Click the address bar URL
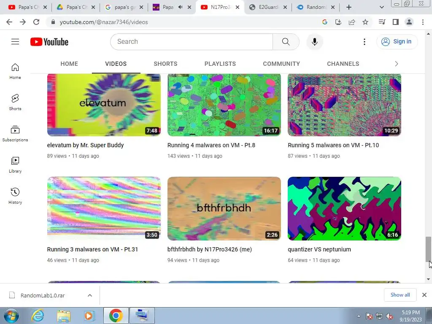Image resolution: width=432 pixels, height=324 pixels. click(104, 22)
